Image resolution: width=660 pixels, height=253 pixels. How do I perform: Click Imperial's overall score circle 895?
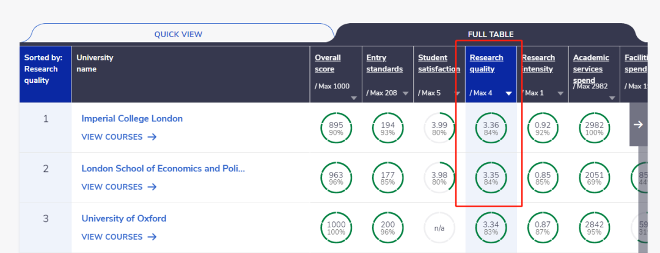pyautogui.click(x=336, y=128)
